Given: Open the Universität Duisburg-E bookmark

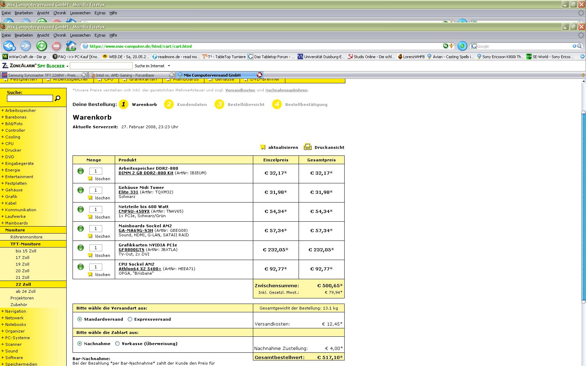Looking at the screenshot, I should point(321,56).
